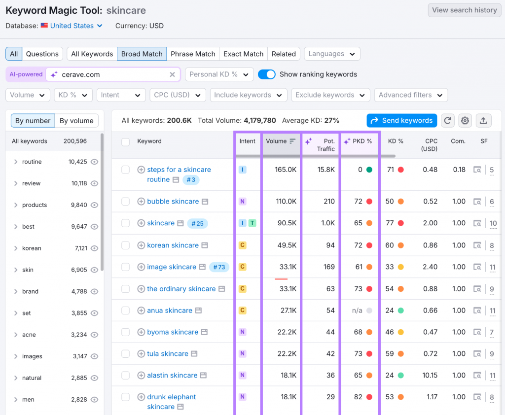Open the Personal KD % dropdown
This screenshot has height=415, width=505.
pyautogui.click(x=219, y=74)
